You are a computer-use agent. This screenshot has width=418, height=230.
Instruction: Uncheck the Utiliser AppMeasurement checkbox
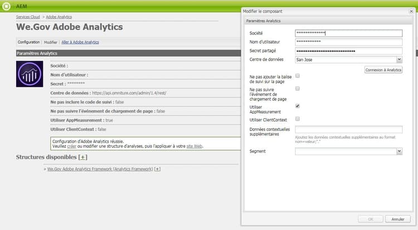point(298,106)
